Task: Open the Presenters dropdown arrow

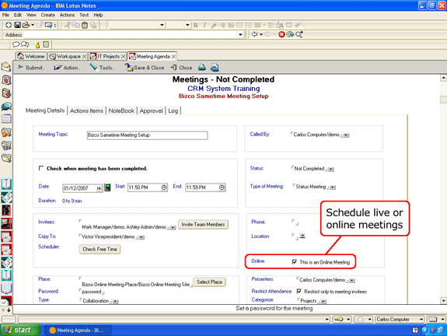Action: [352, 281]
